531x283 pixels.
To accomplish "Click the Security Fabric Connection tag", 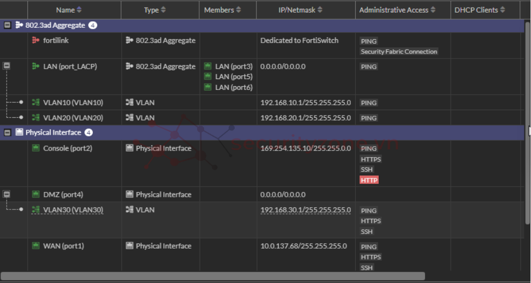I will 399,51.
